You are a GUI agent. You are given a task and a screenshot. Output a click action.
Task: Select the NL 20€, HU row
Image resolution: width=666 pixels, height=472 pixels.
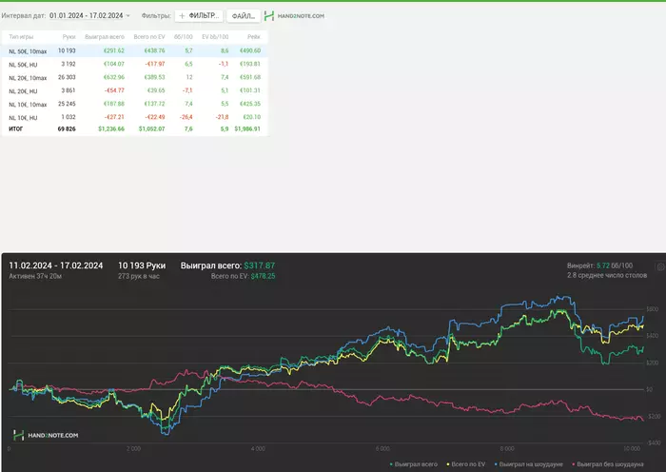(135, 90)
